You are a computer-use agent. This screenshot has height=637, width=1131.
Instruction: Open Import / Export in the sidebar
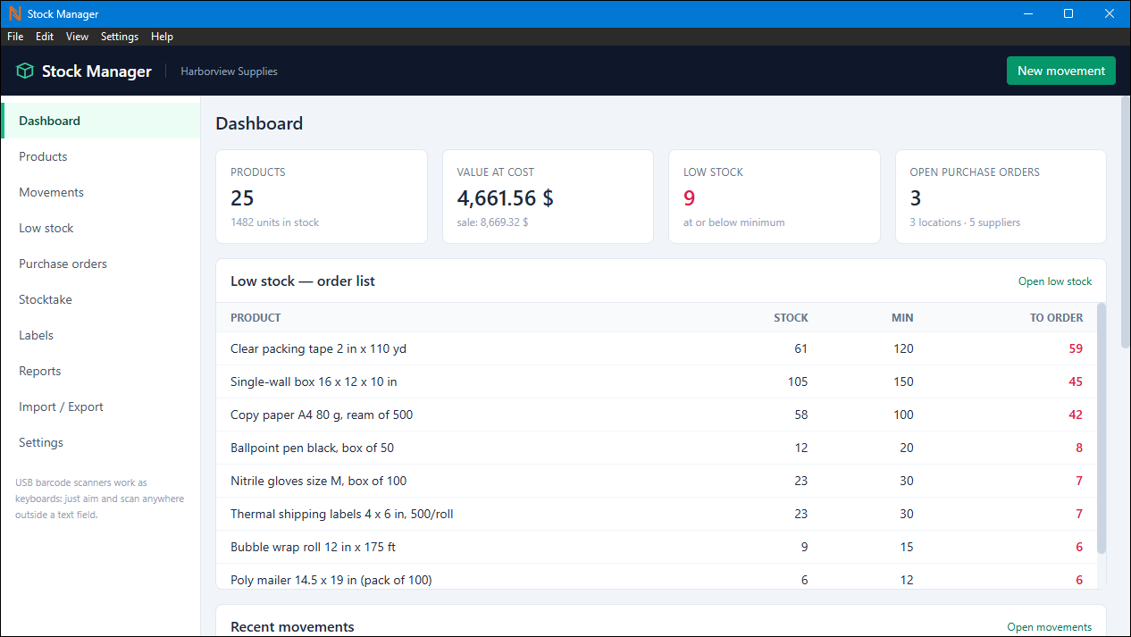pyautogui.click(x=101, y=407)
